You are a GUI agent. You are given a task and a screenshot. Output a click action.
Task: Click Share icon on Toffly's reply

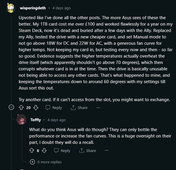[x=82, y=150]
